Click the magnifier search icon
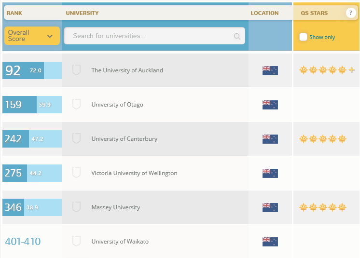 click(x=237, y=36)
